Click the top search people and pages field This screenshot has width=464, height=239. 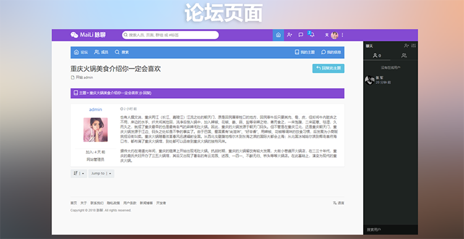coord(171,35)
